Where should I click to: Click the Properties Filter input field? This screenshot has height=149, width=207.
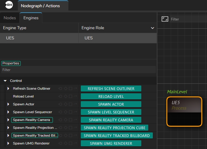[78, 70]
